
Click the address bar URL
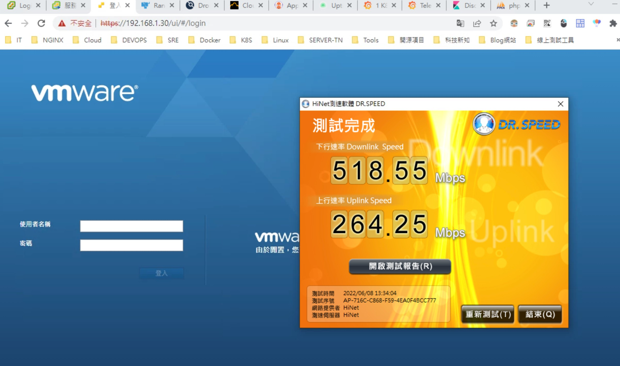(x=153, y=23)
